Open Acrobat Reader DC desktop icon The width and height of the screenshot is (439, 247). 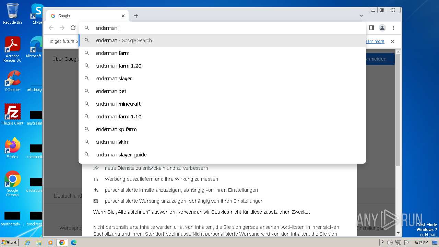[12, 49]
